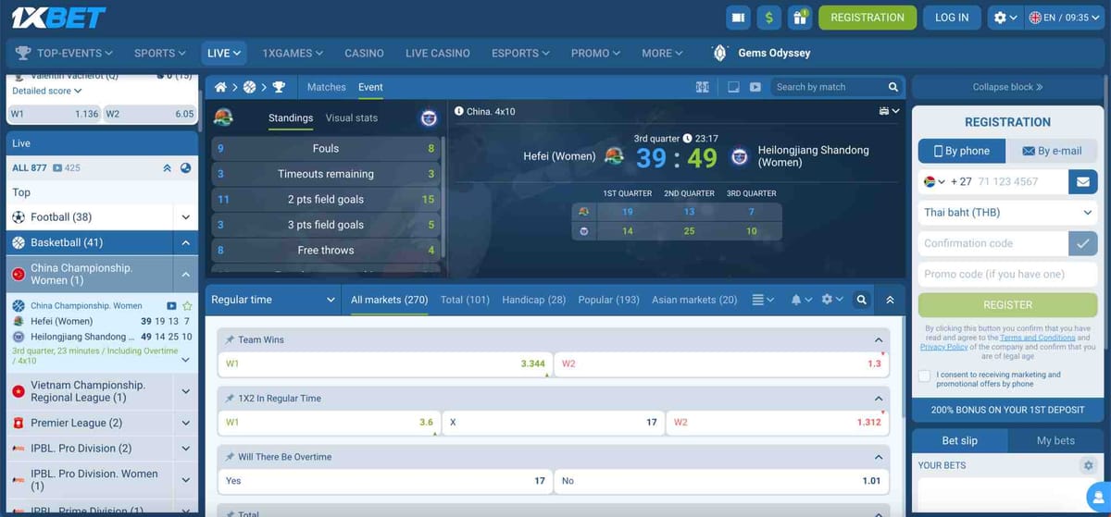Click the pop-out window icon near search
The image size is (1111, 517).
(x=733, y=87)
